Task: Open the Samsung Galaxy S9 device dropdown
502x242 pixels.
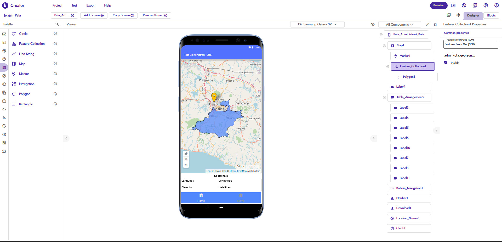Action: click(317, 24)
